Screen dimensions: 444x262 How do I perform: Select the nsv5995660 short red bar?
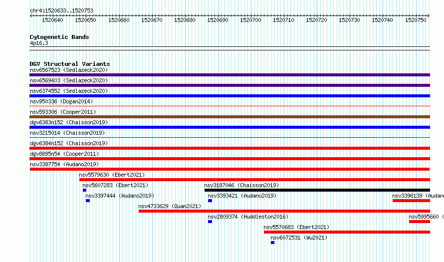click(x=420, y=222)
